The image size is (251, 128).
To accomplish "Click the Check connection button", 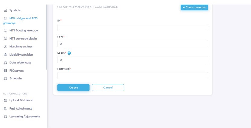I will click(x=194, y=7).
